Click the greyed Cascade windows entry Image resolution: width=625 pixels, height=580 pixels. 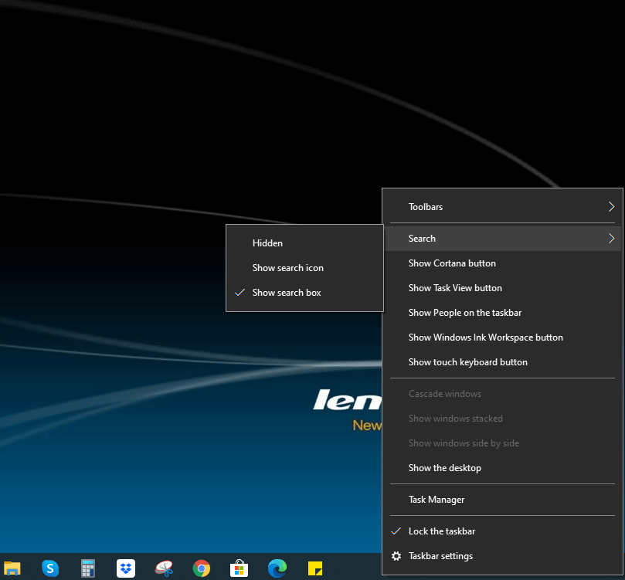tap(502, 394)
